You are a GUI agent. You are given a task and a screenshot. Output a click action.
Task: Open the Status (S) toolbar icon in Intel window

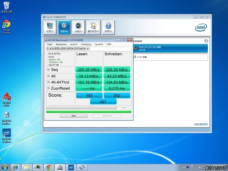[50, 27]
